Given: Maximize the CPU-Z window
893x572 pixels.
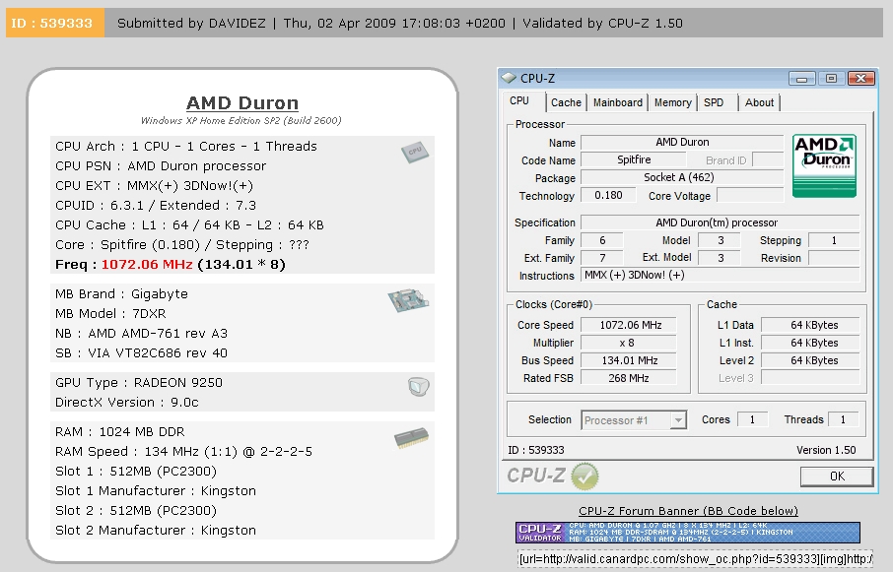Looking at the screenshot, I should coord(832,78).
